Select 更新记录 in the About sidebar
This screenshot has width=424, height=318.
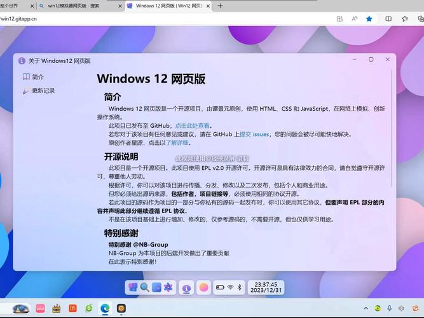point(39,91)
